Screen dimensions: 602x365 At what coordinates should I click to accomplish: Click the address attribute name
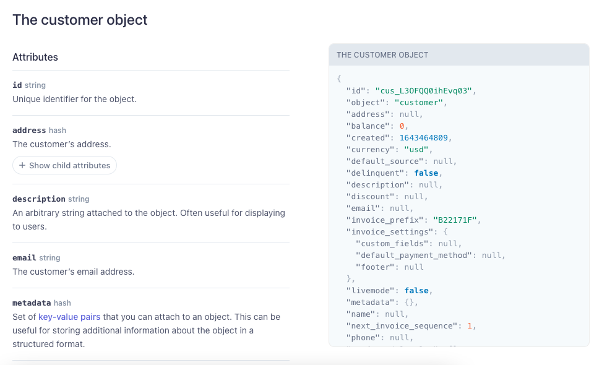coord(29,131)
